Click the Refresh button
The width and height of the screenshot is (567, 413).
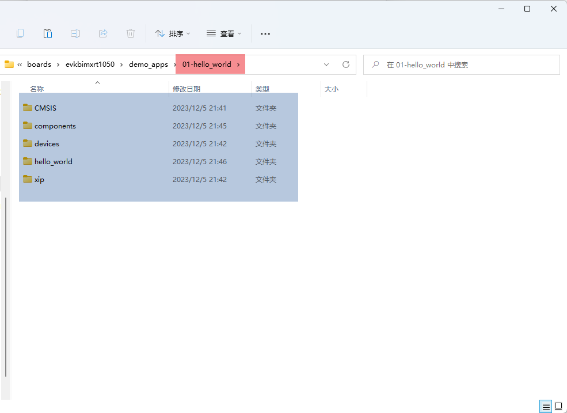coord(346,65)
